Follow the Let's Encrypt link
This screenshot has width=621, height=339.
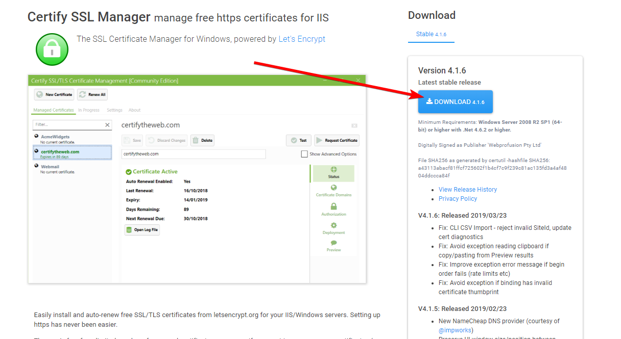301,38
